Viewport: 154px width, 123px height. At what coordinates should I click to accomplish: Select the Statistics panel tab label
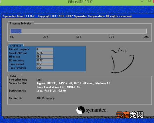pos(16,46)
